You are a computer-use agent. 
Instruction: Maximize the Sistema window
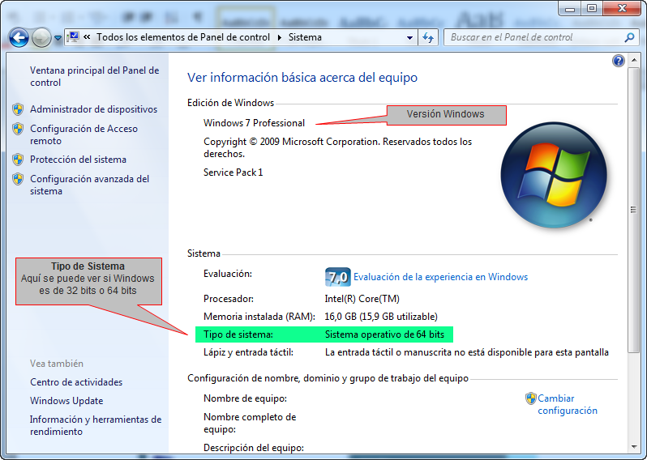592,8
